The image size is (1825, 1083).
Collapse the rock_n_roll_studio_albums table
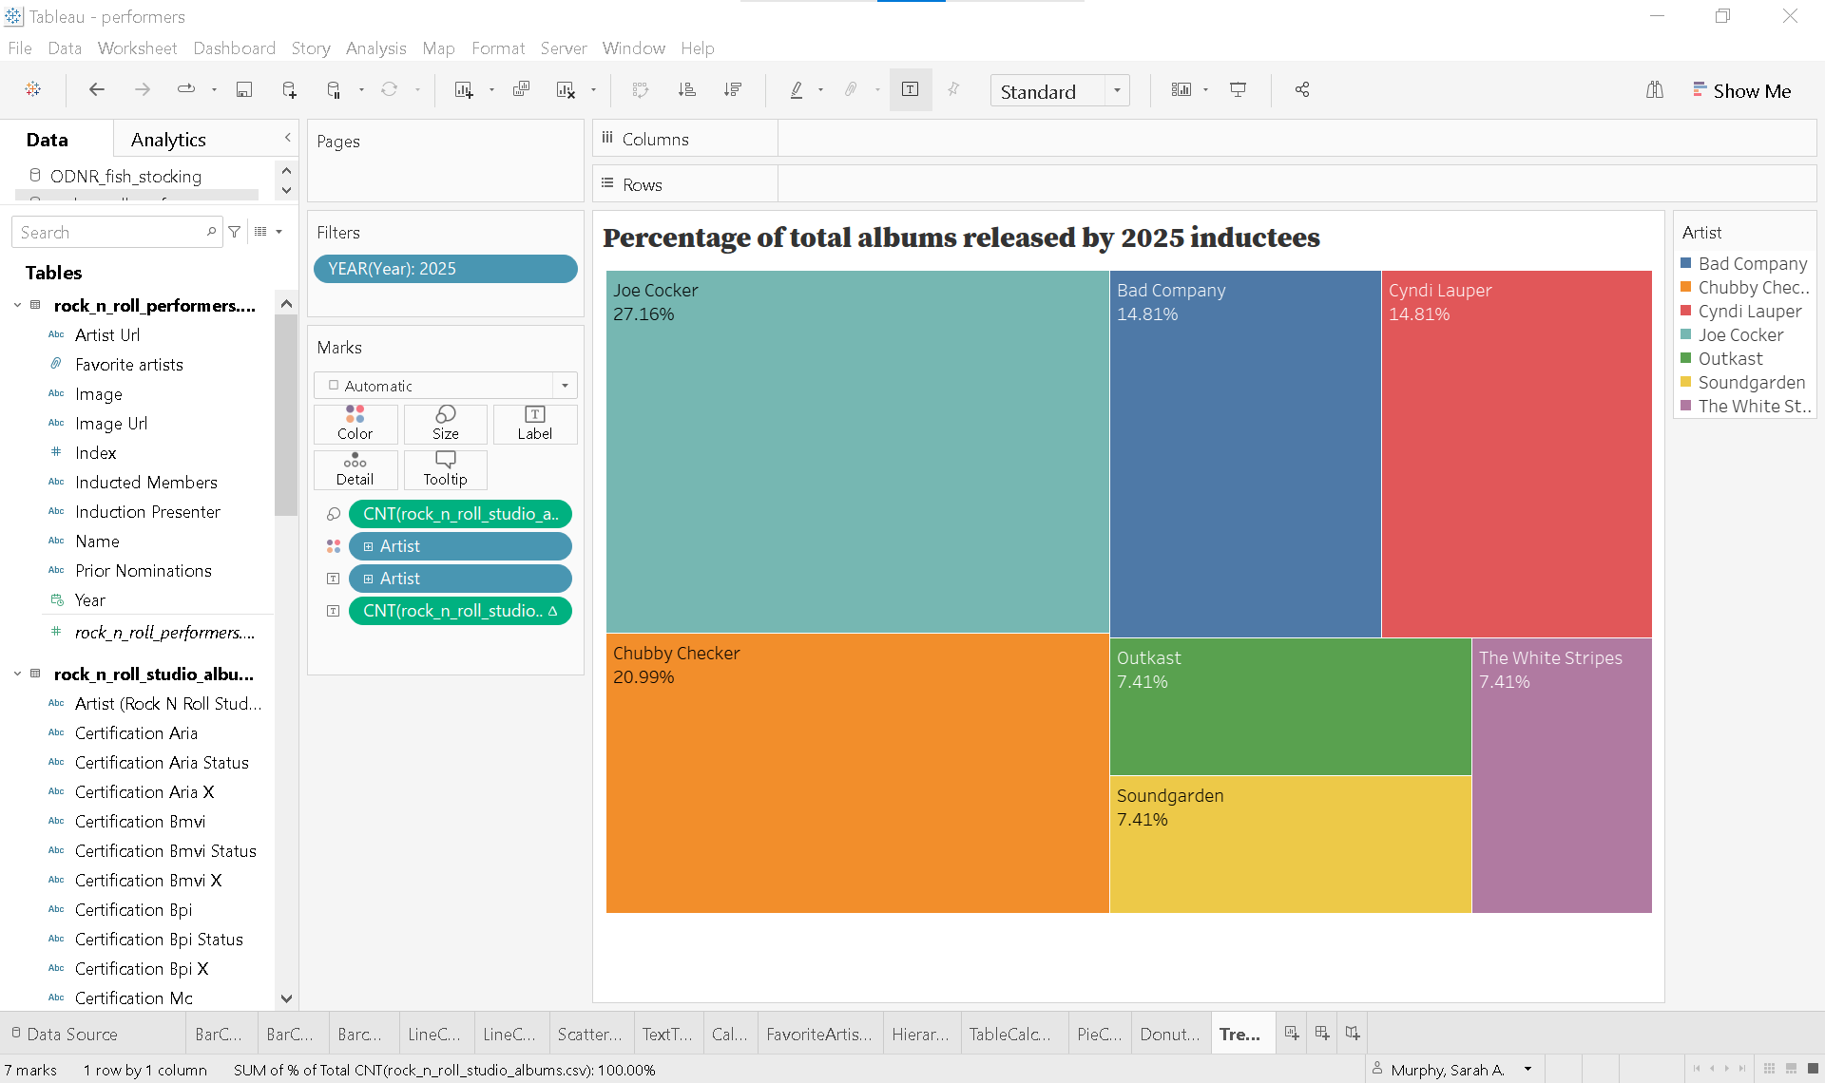[x=17, y=674]
